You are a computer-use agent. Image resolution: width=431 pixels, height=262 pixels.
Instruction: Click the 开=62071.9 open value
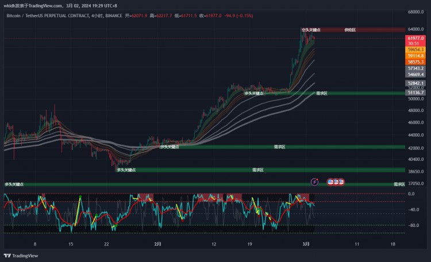[x=136, y=16]
